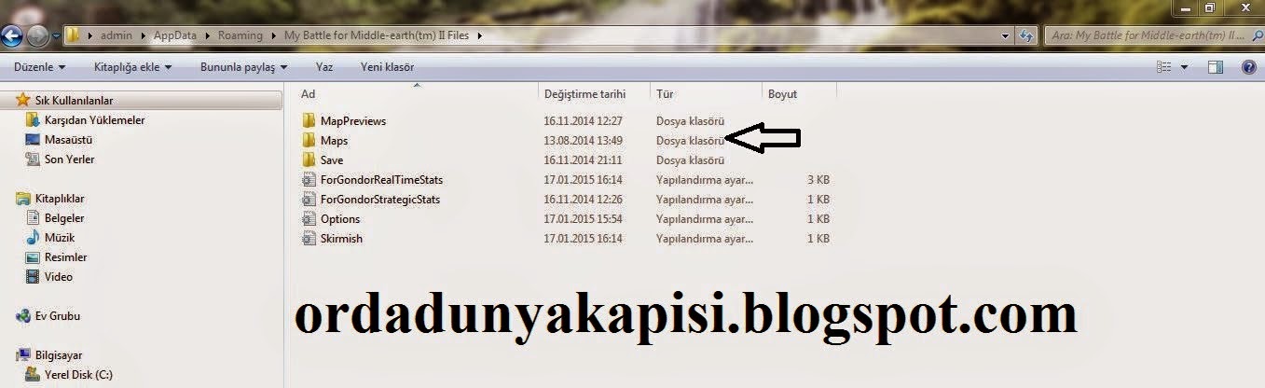Select the ForGondorRealTimeStats file icon
Screen dimensions: 1265x388
tap(309, 180)
